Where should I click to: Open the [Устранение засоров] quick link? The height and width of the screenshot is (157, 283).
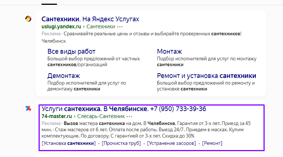[x=172, y=143]
